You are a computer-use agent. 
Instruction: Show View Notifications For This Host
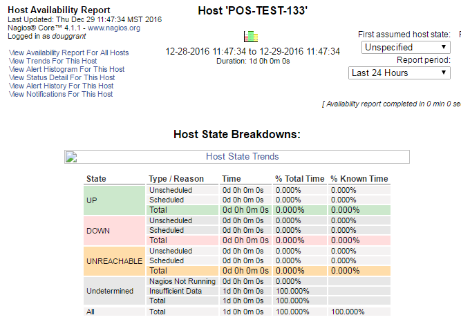click(61, 94)
